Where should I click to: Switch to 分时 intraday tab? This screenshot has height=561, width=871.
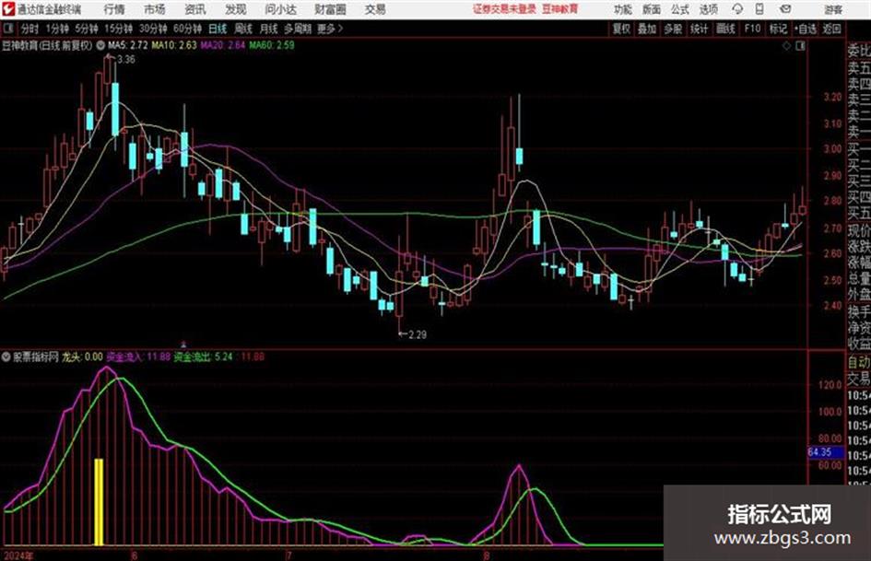click(30, 29)
